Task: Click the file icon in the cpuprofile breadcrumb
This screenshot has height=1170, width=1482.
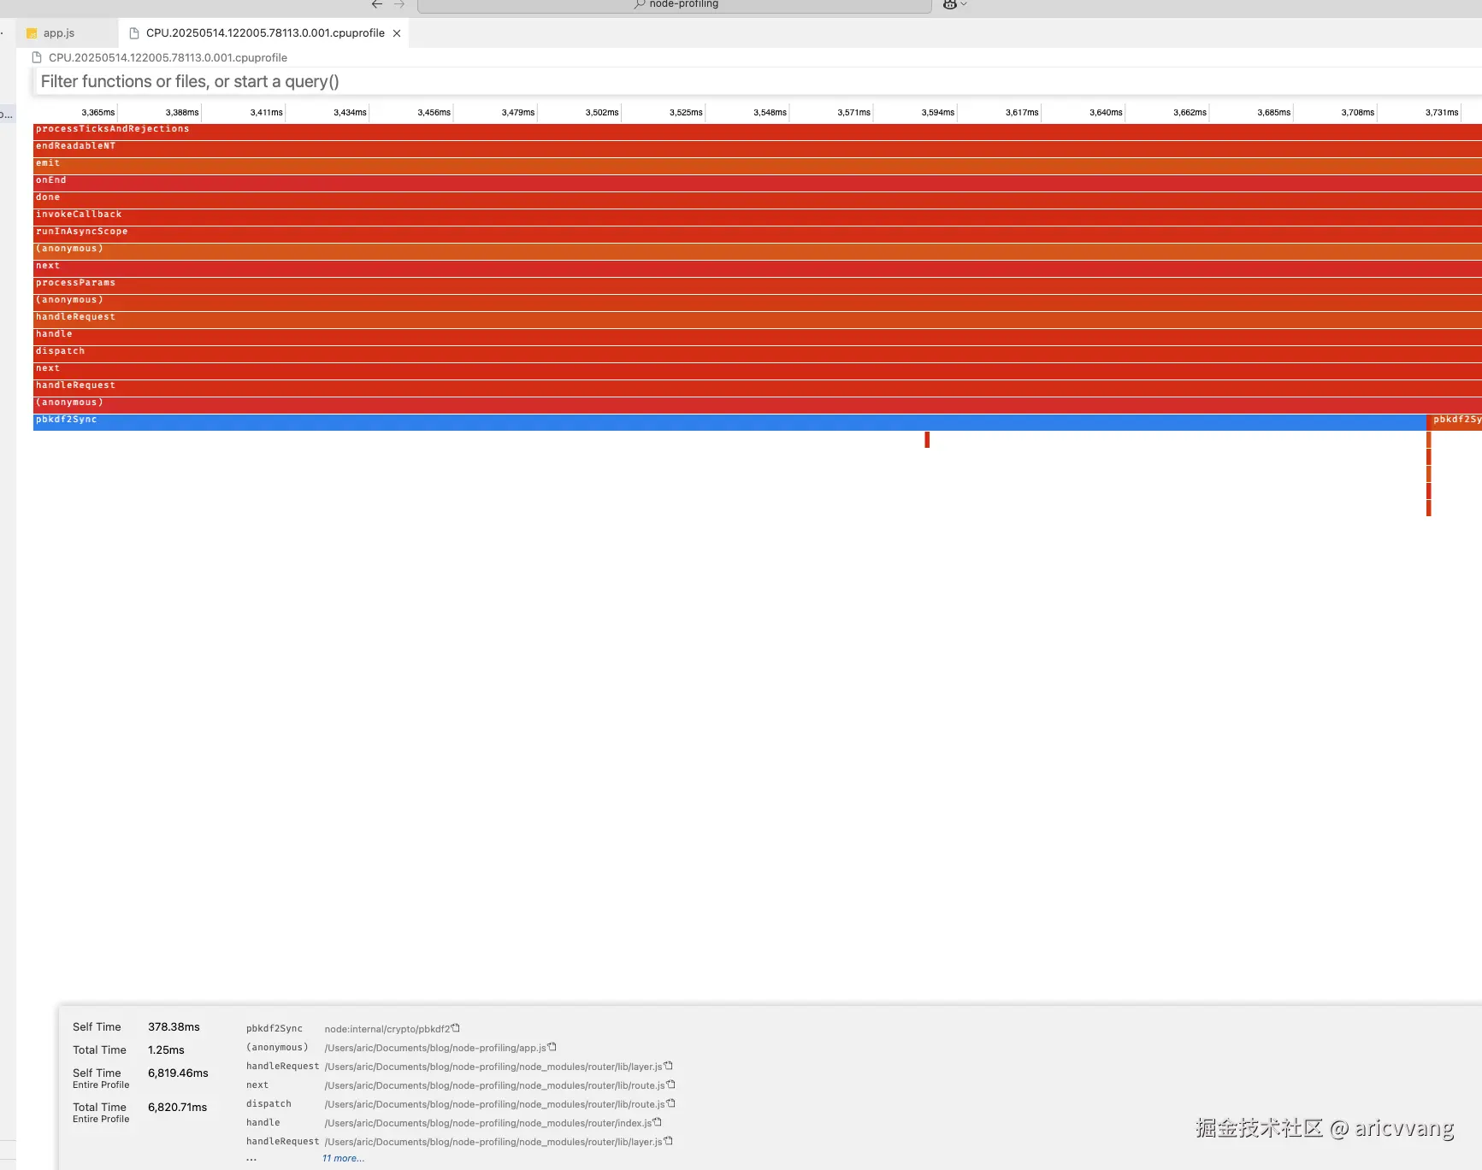Action: point(37,57)
